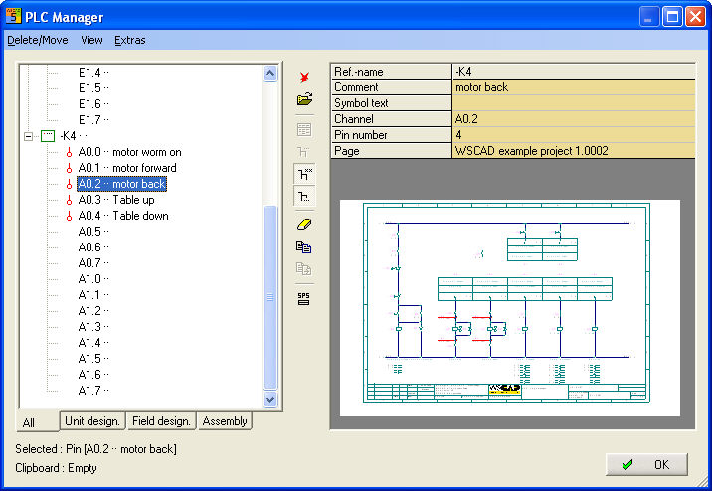Click the Comment property label
This screenshot has width=712, height=491.
[x=391, y=87]
